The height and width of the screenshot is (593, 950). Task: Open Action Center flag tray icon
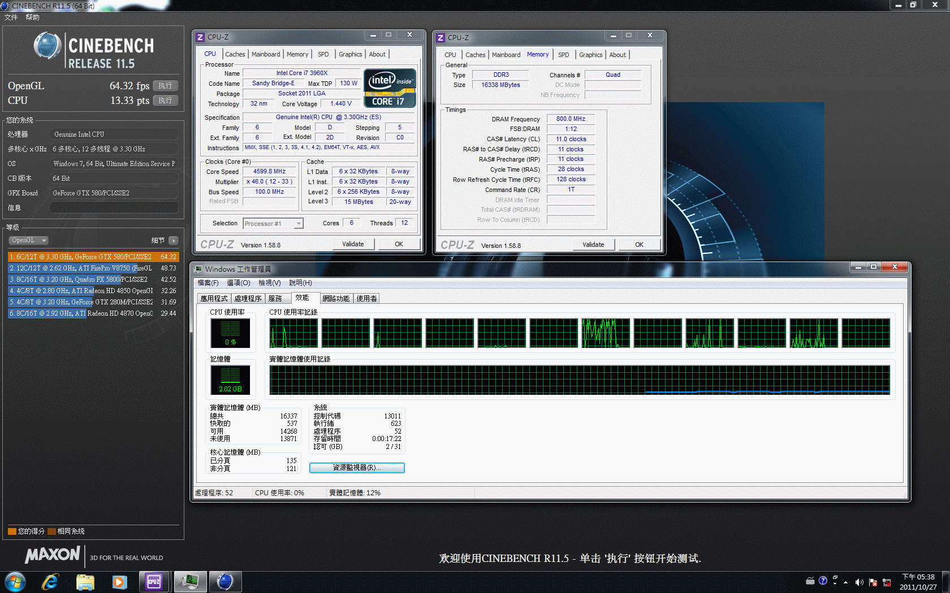coord(873,582)
